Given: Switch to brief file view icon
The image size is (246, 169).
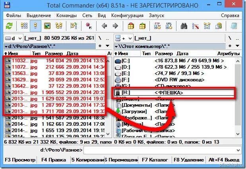Looking at the screenshot, I should point(24,26).
